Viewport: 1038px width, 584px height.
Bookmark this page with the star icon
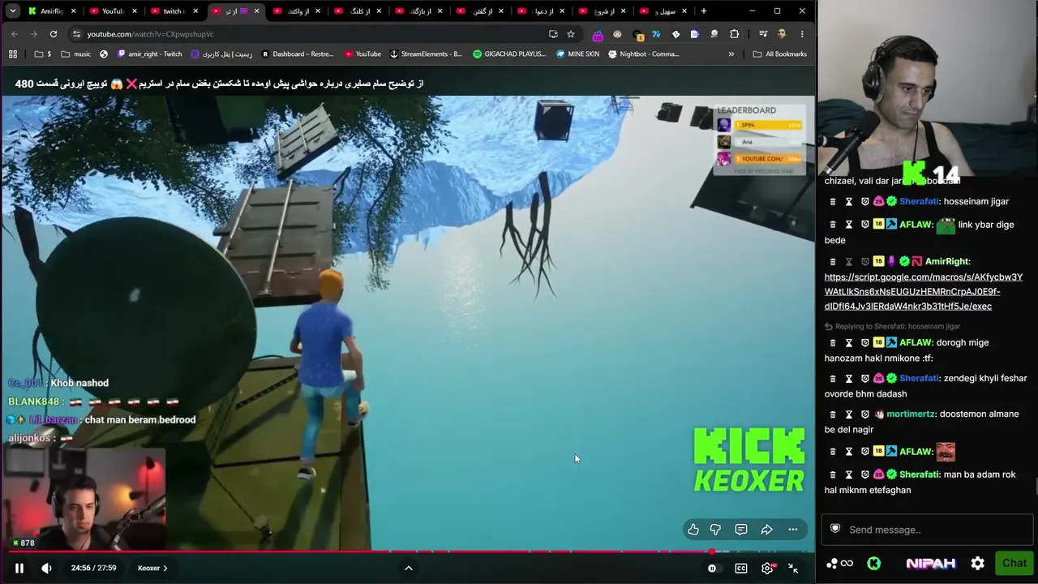click(571, 34)
